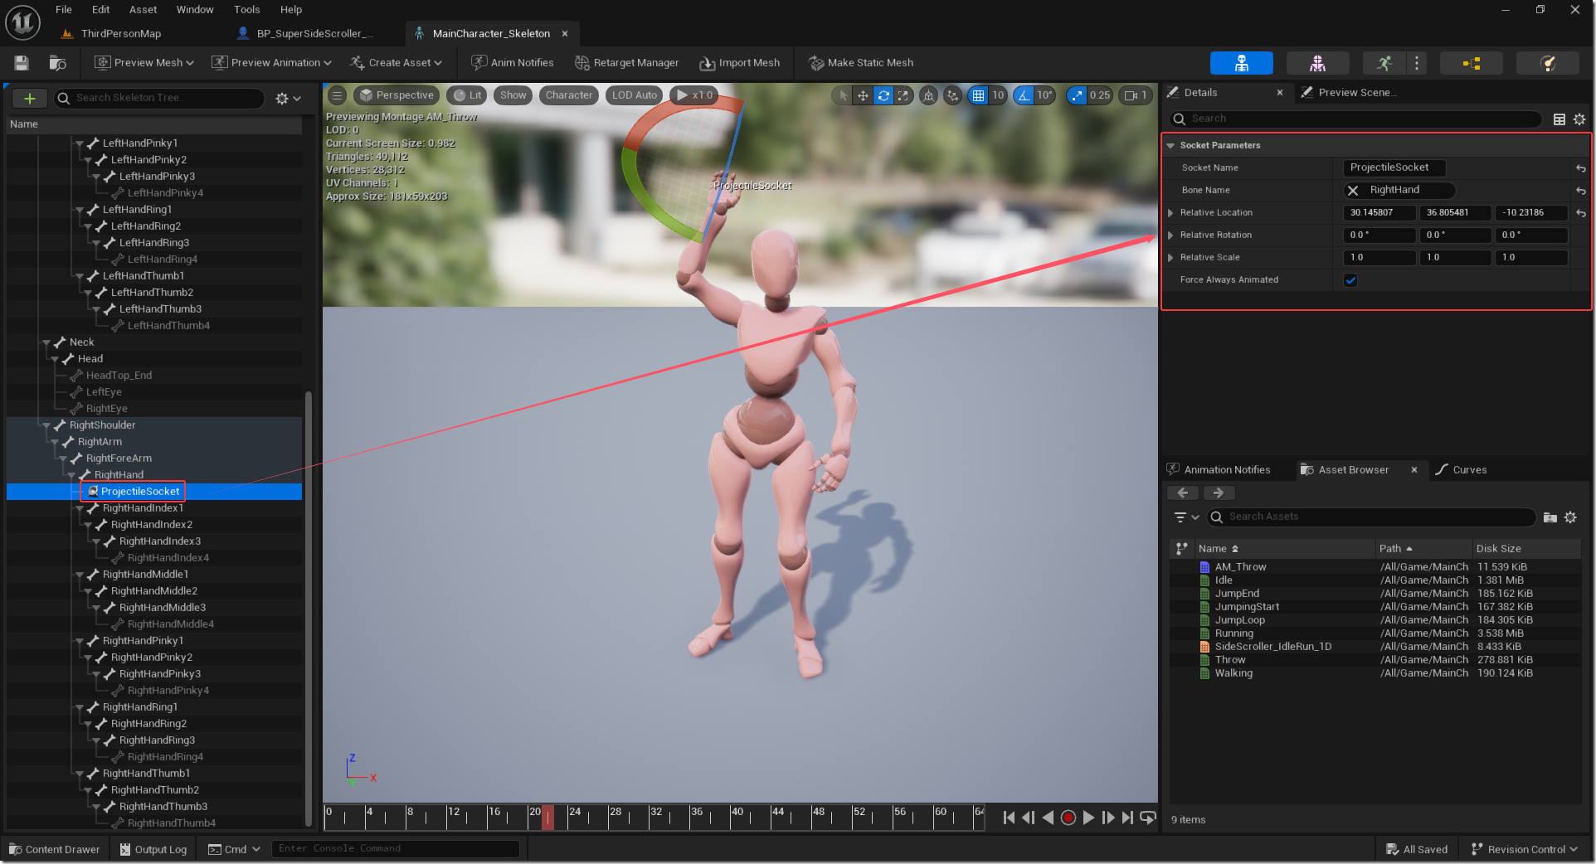Play the animation in reverse
This screenshot has height=864, width=1596.
(1048, 818)
